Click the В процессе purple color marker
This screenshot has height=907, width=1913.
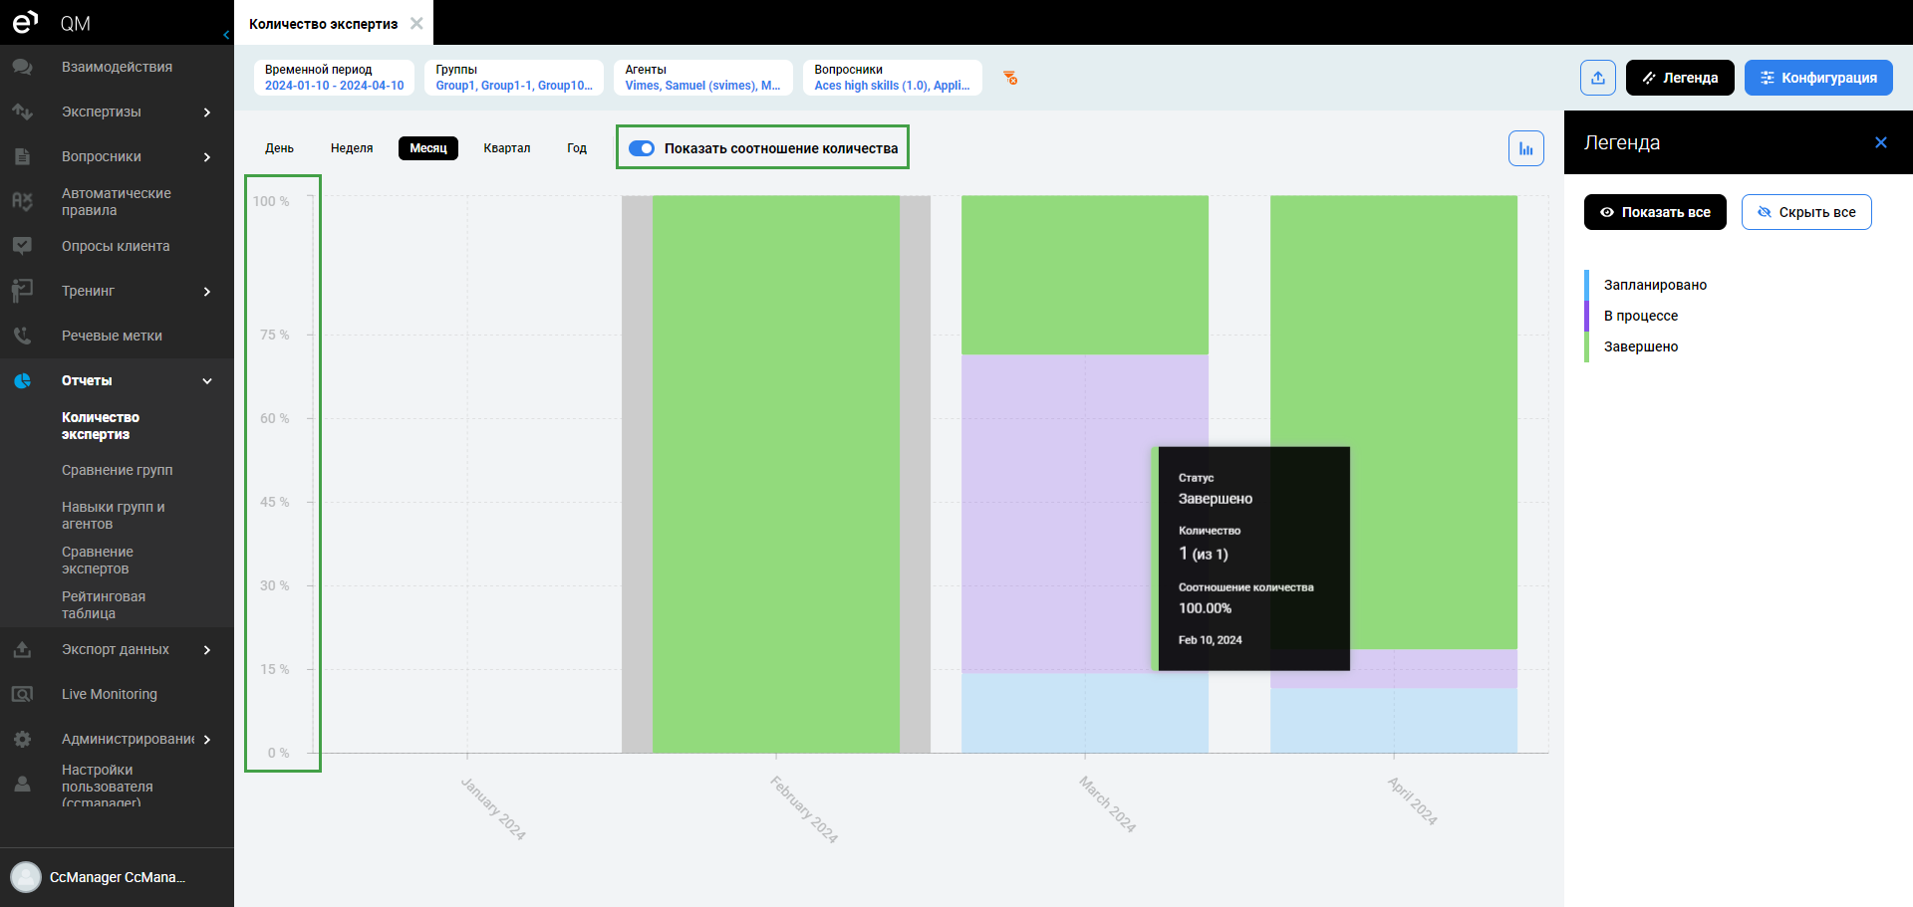[x=1586, y=316]
